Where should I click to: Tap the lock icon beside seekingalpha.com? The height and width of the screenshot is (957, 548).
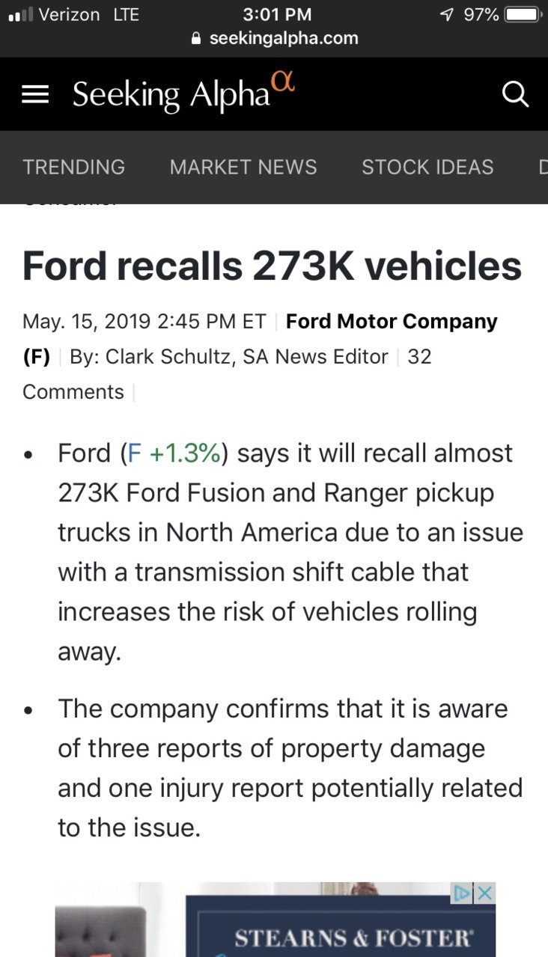(x=197, y=38)
